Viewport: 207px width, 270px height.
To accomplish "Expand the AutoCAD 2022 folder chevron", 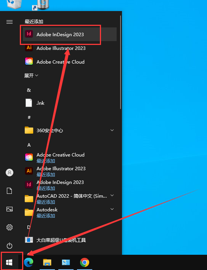I will coord(112,195).
